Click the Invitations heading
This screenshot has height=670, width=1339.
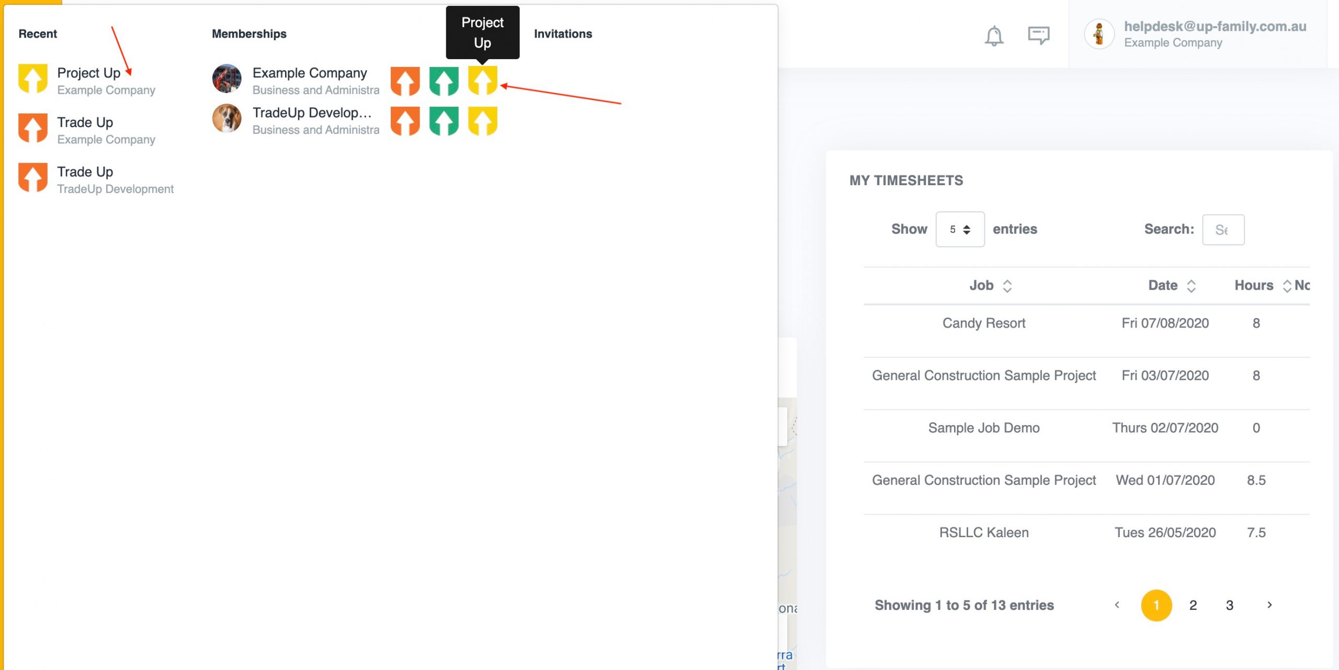(x=563, y=34)
